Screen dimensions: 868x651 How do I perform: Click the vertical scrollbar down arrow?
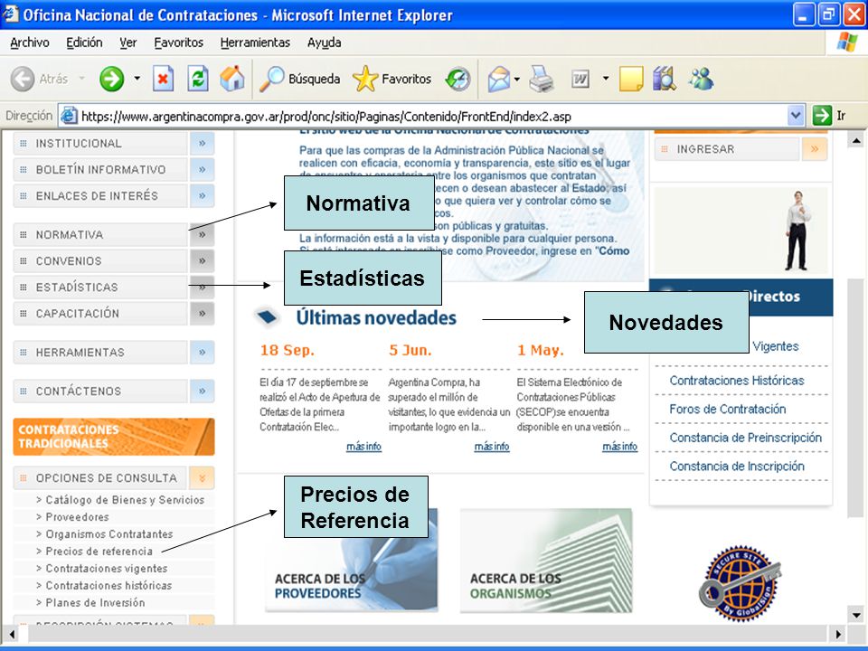coord(856,615)
